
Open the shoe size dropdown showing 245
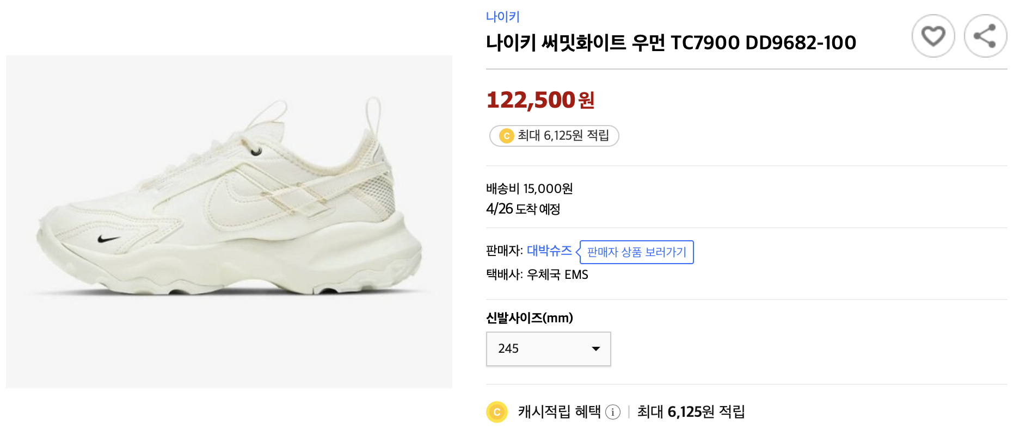[548, 348]
